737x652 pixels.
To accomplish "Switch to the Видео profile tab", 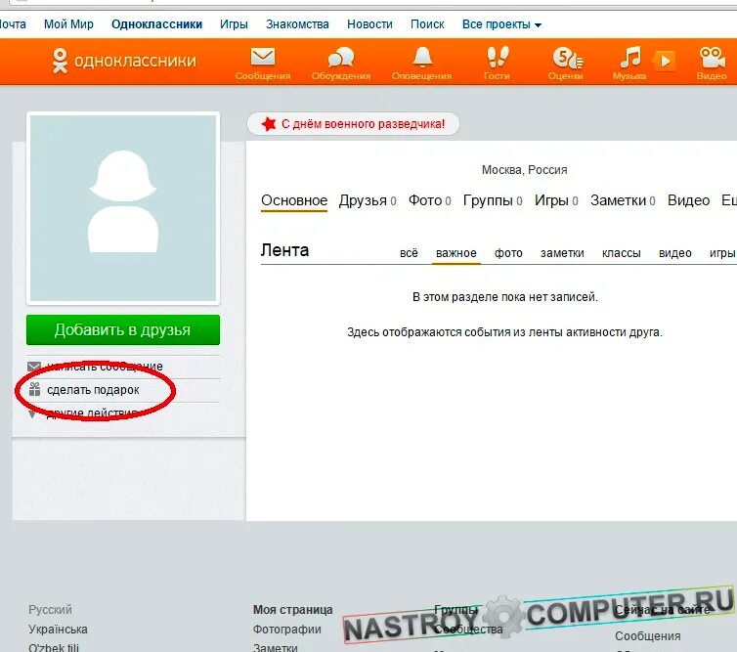I will (688, 200).
